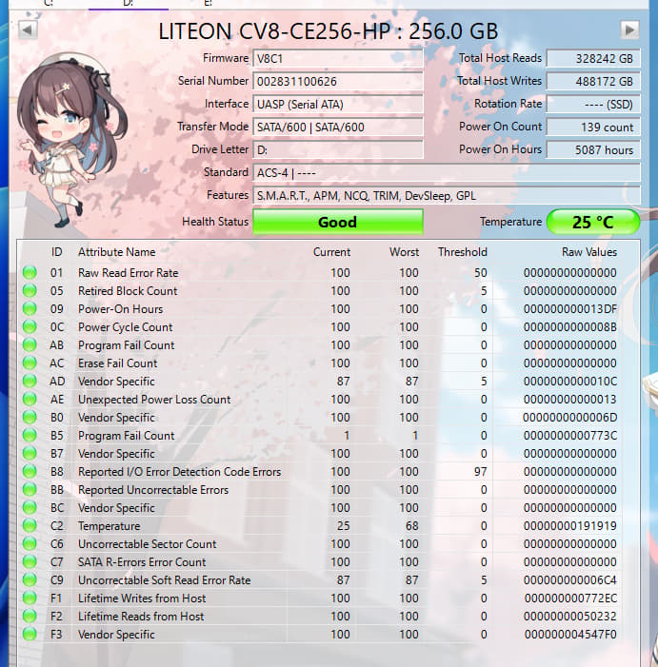Click the status icon for Unexpected Power Loss Count
Viewport: 658px width, 667px height.
[x=30, y=400]
